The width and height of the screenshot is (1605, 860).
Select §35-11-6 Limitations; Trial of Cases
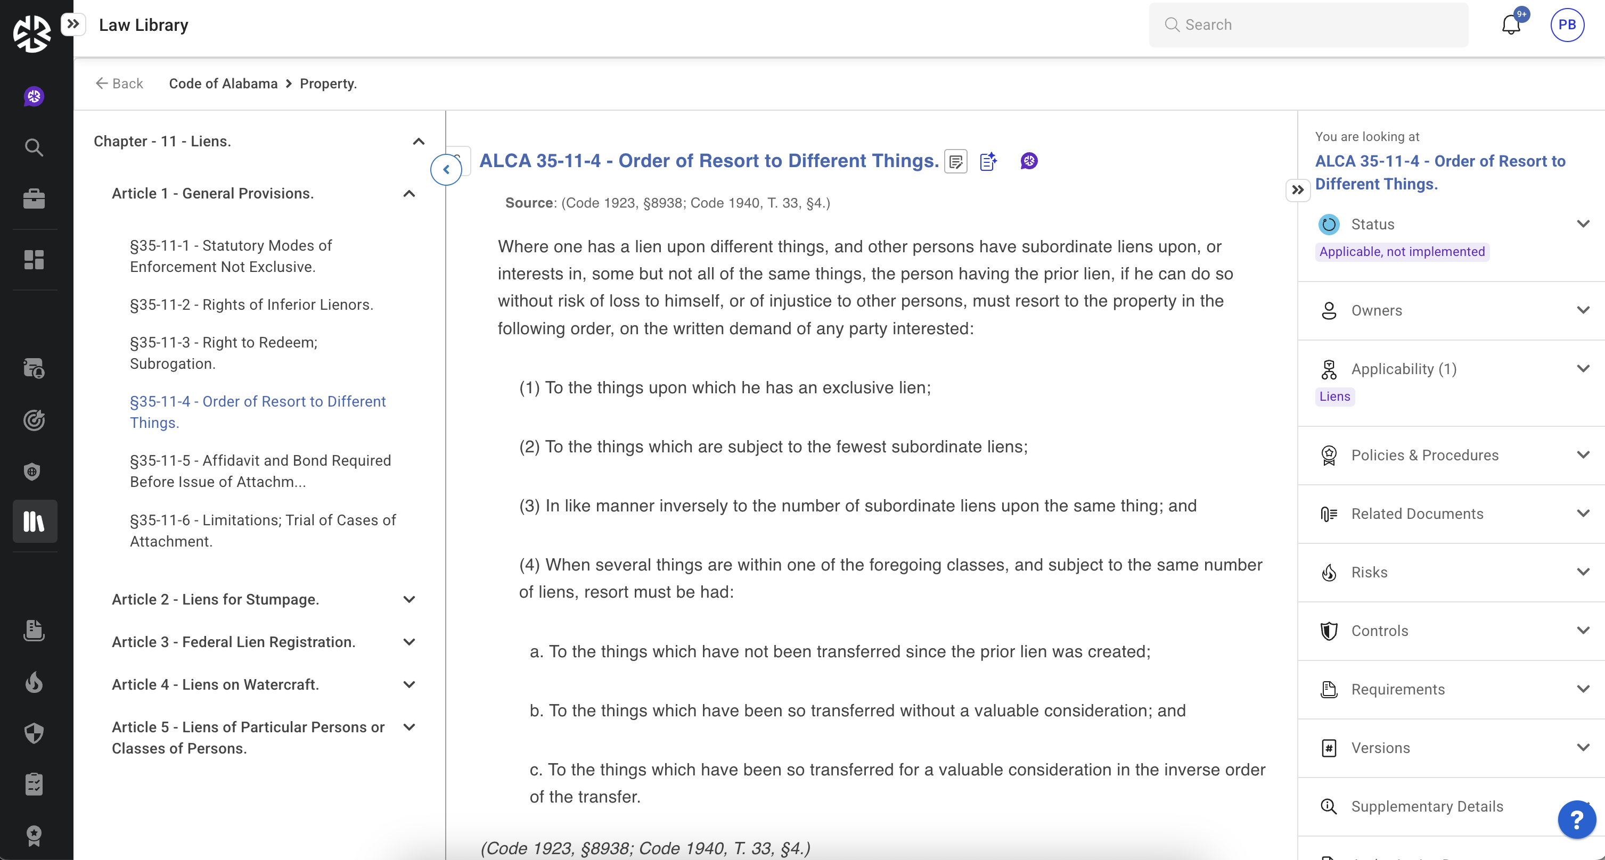(263, 530)
